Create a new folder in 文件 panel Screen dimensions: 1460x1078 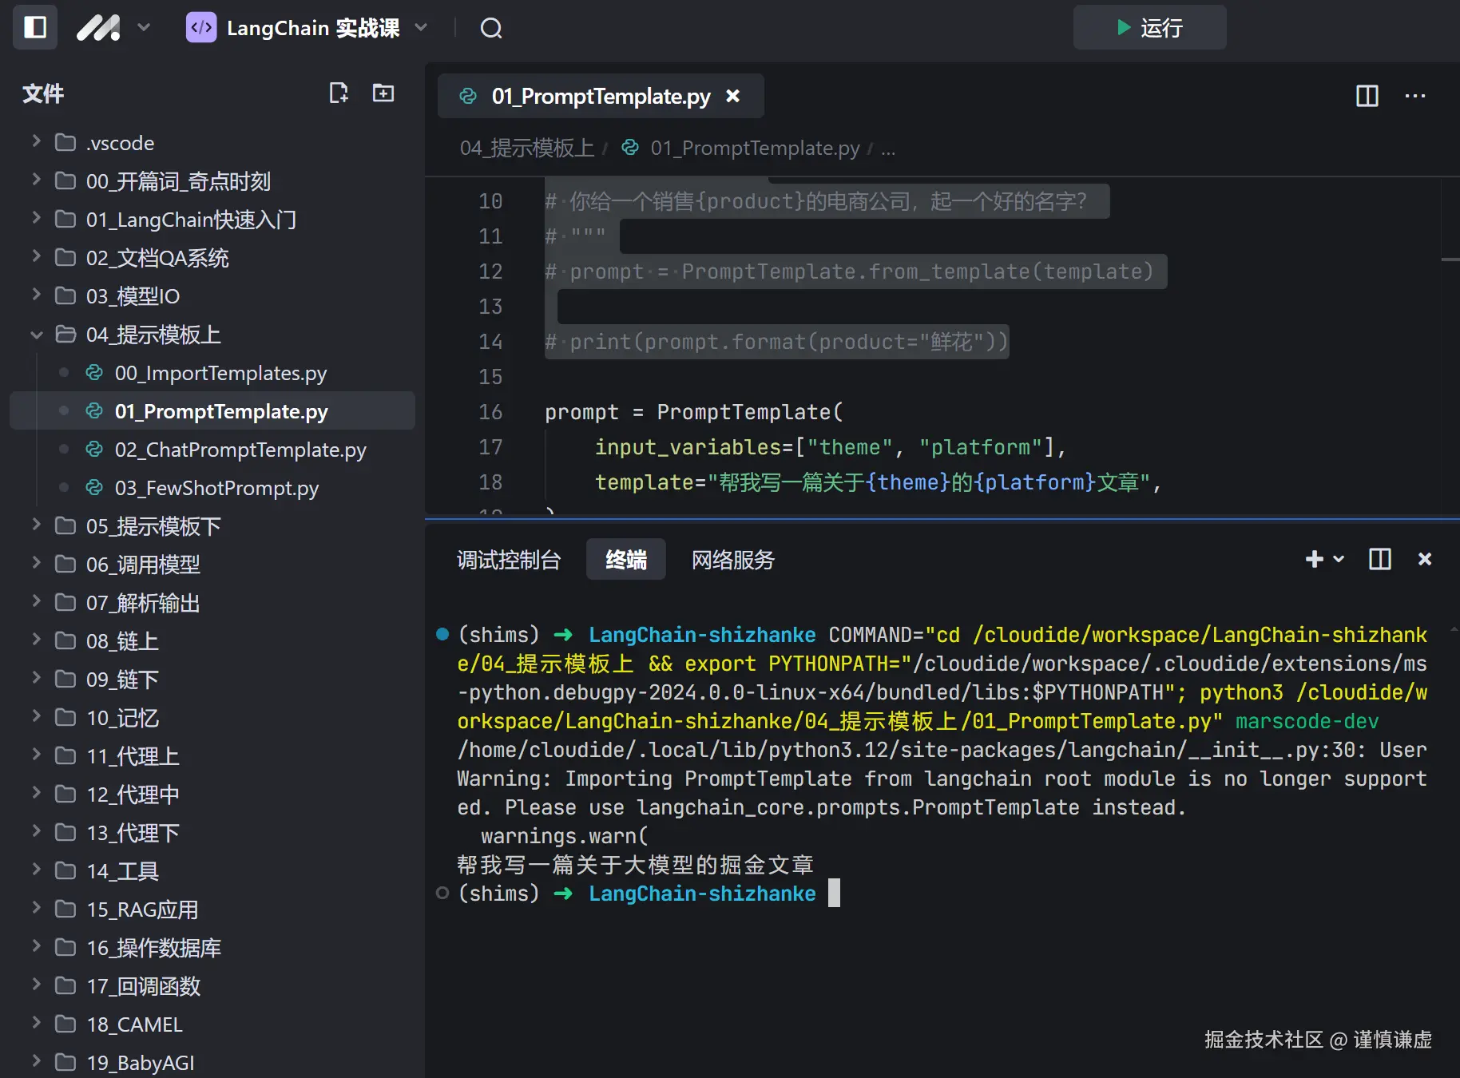coord(383,93)
